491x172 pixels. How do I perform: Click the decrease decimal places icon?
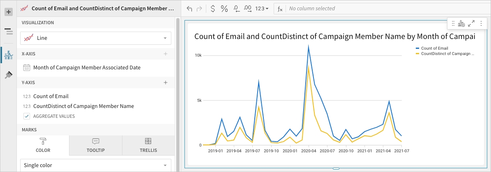[x=236, y=8]
